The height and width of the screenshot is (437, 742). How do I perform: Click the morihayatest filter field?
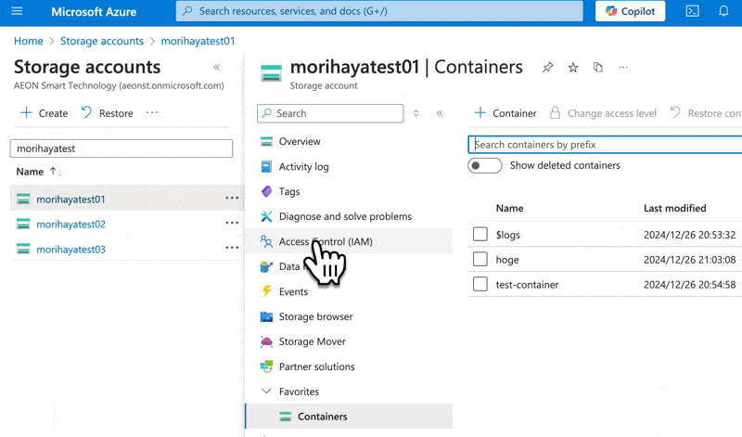122,148
